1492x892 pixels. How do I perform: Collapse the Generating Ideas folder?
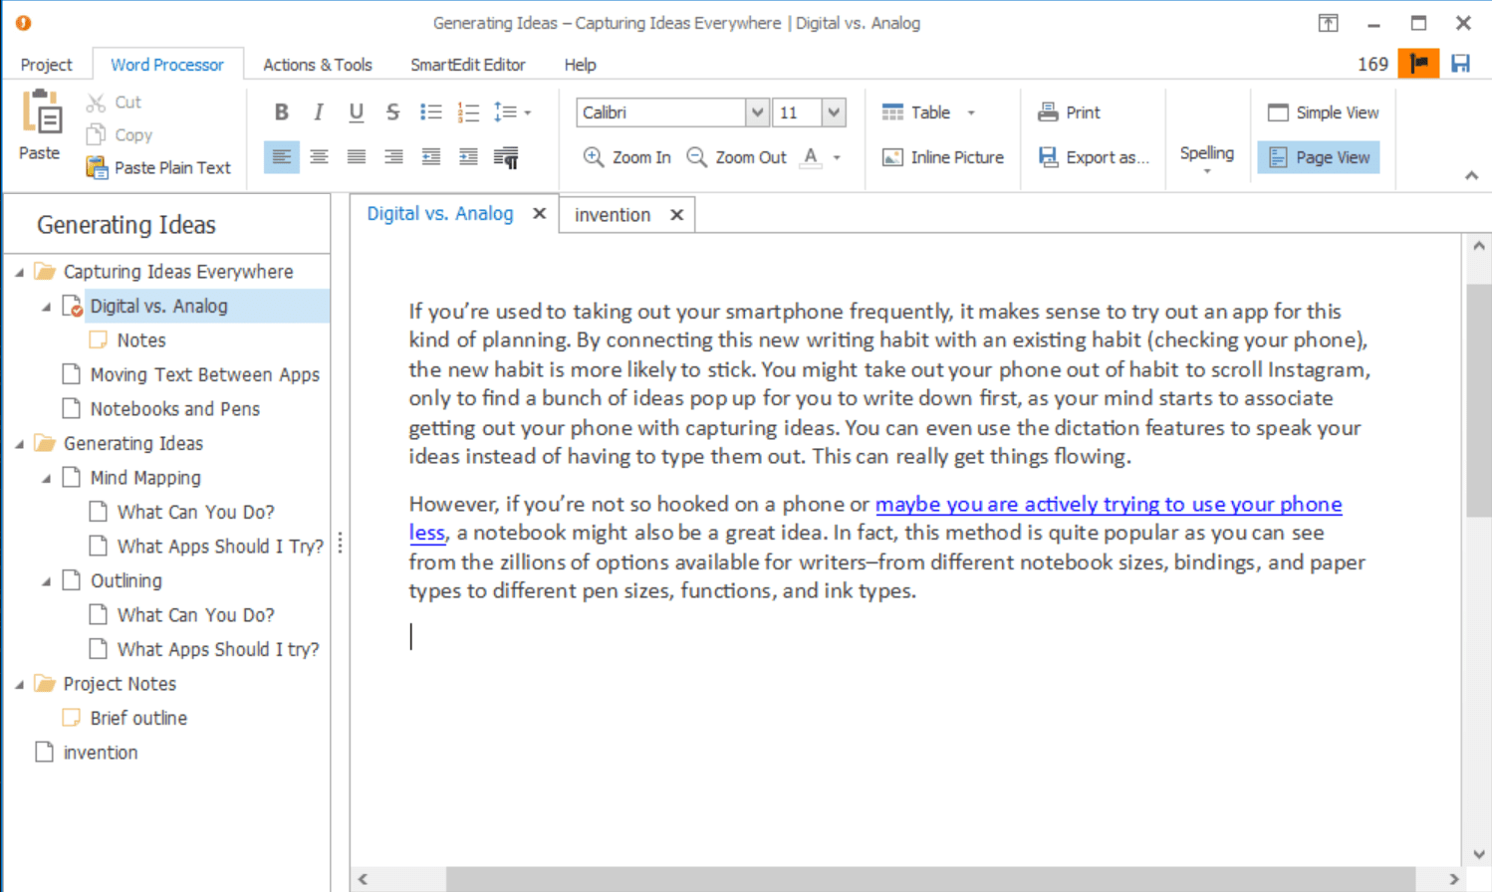coord(19,444)
